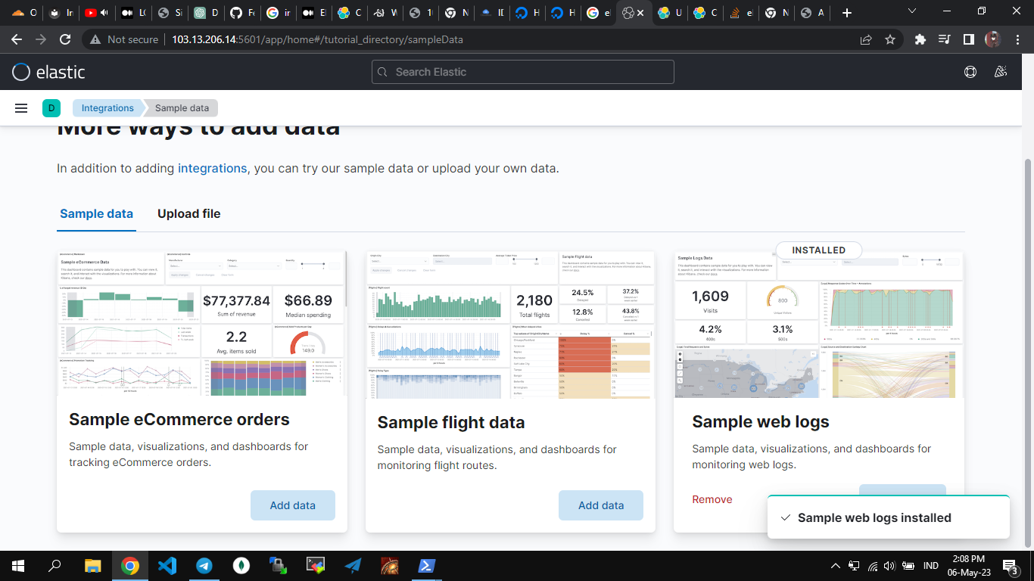1034x581 pixels.
Task: Select the Sample data tab
Action: pos(96,214)
